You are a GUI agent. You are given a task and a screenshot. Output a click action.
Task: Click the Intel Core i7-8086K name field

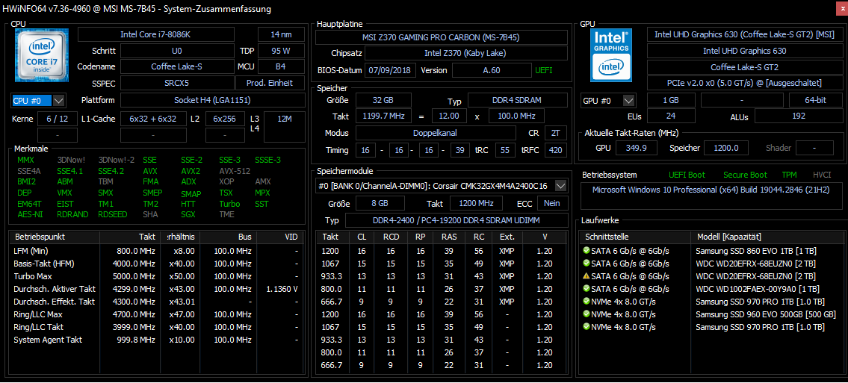coord(155,34)
